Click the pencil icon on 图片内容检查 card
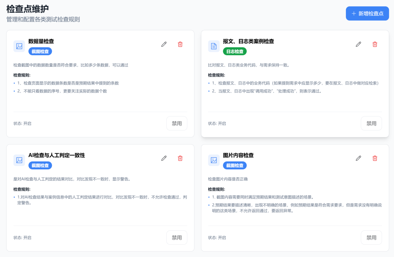 pos(359,158)
